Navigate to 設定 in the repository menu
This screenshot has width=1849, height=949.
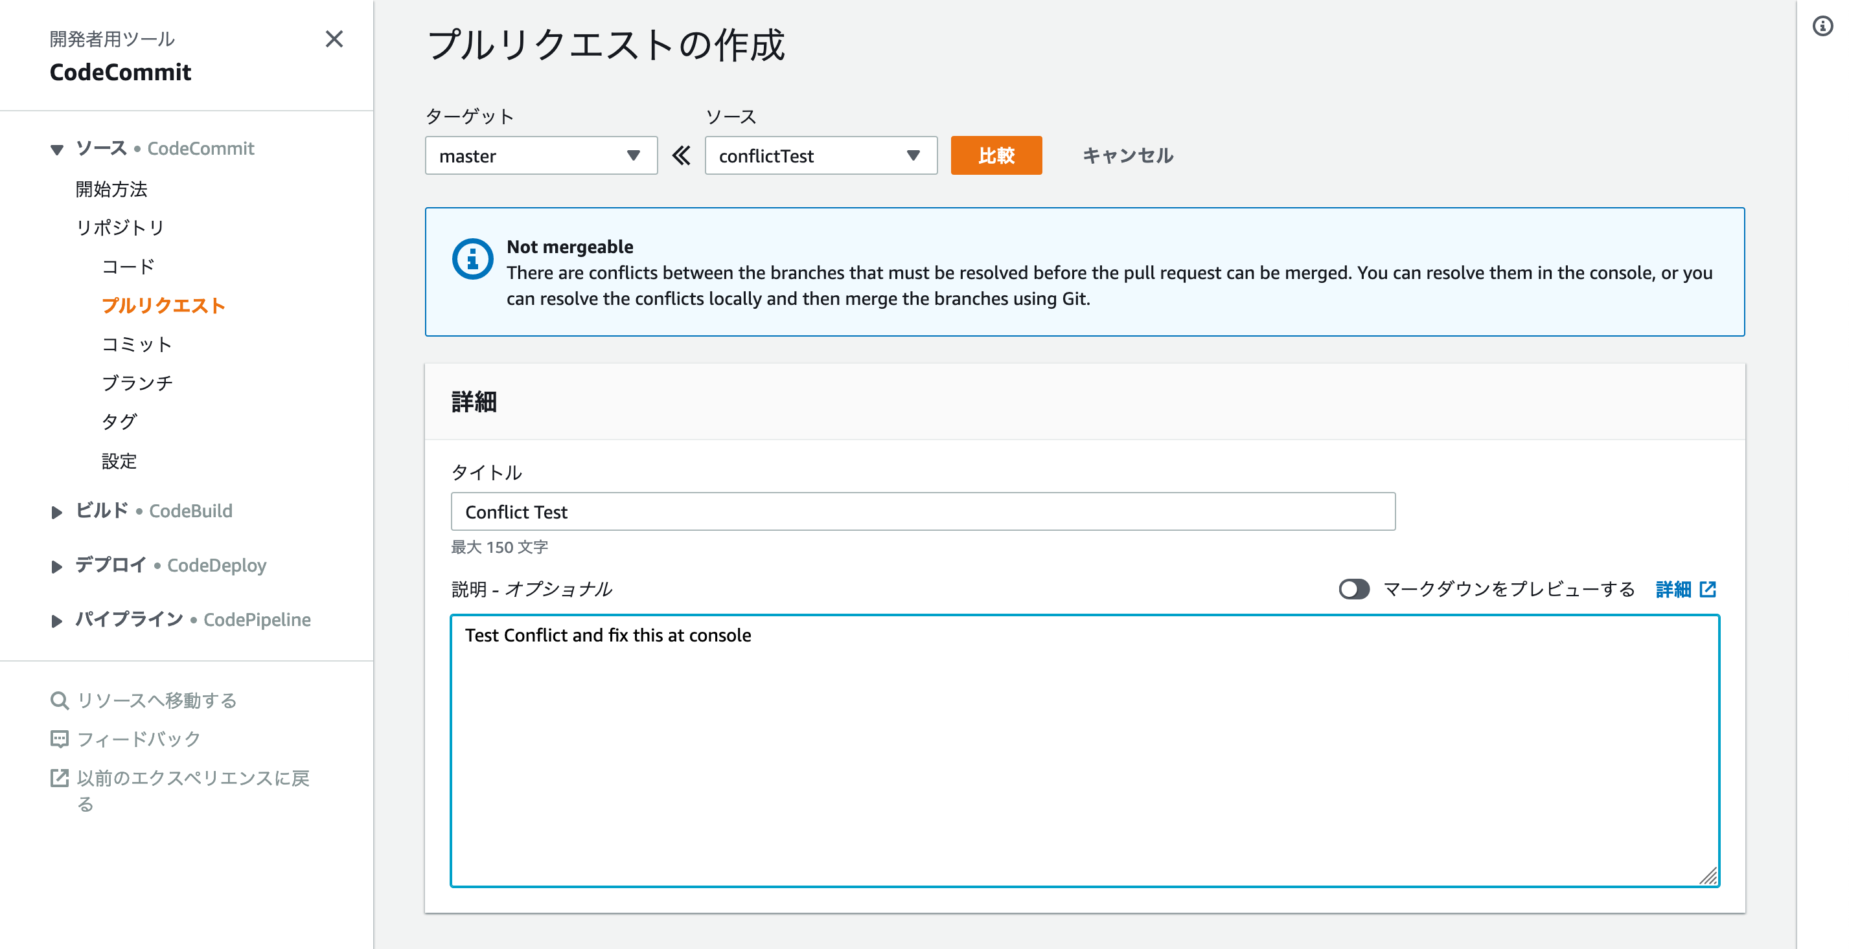pos(121,462)
